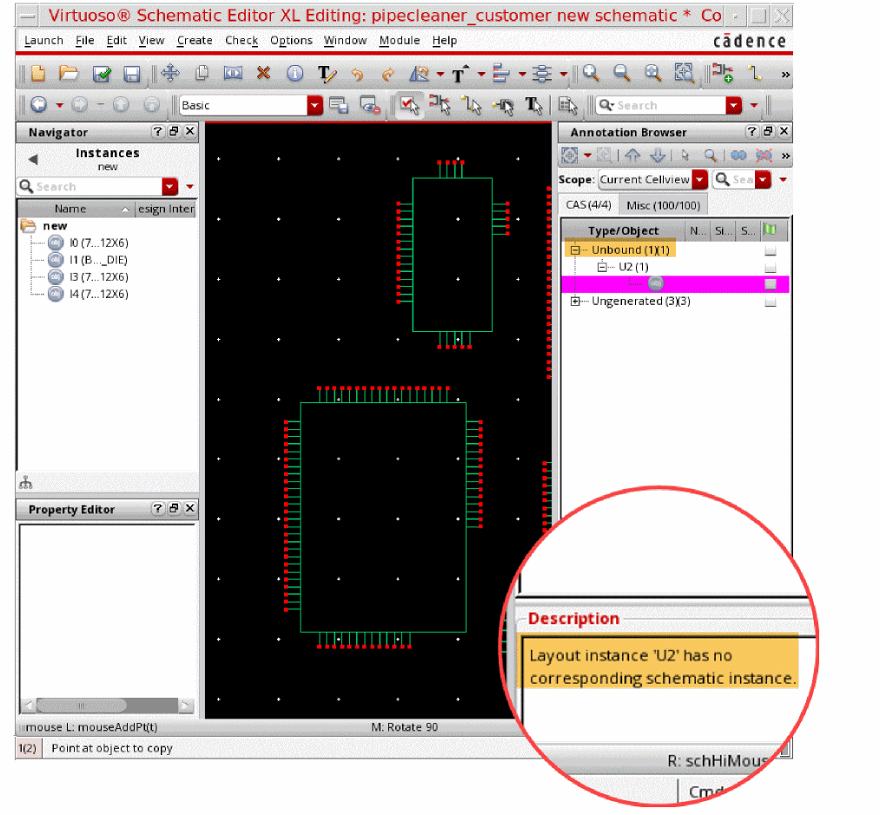Toggle the checkbox in the Ungenerated row

(x=770, y=302)
